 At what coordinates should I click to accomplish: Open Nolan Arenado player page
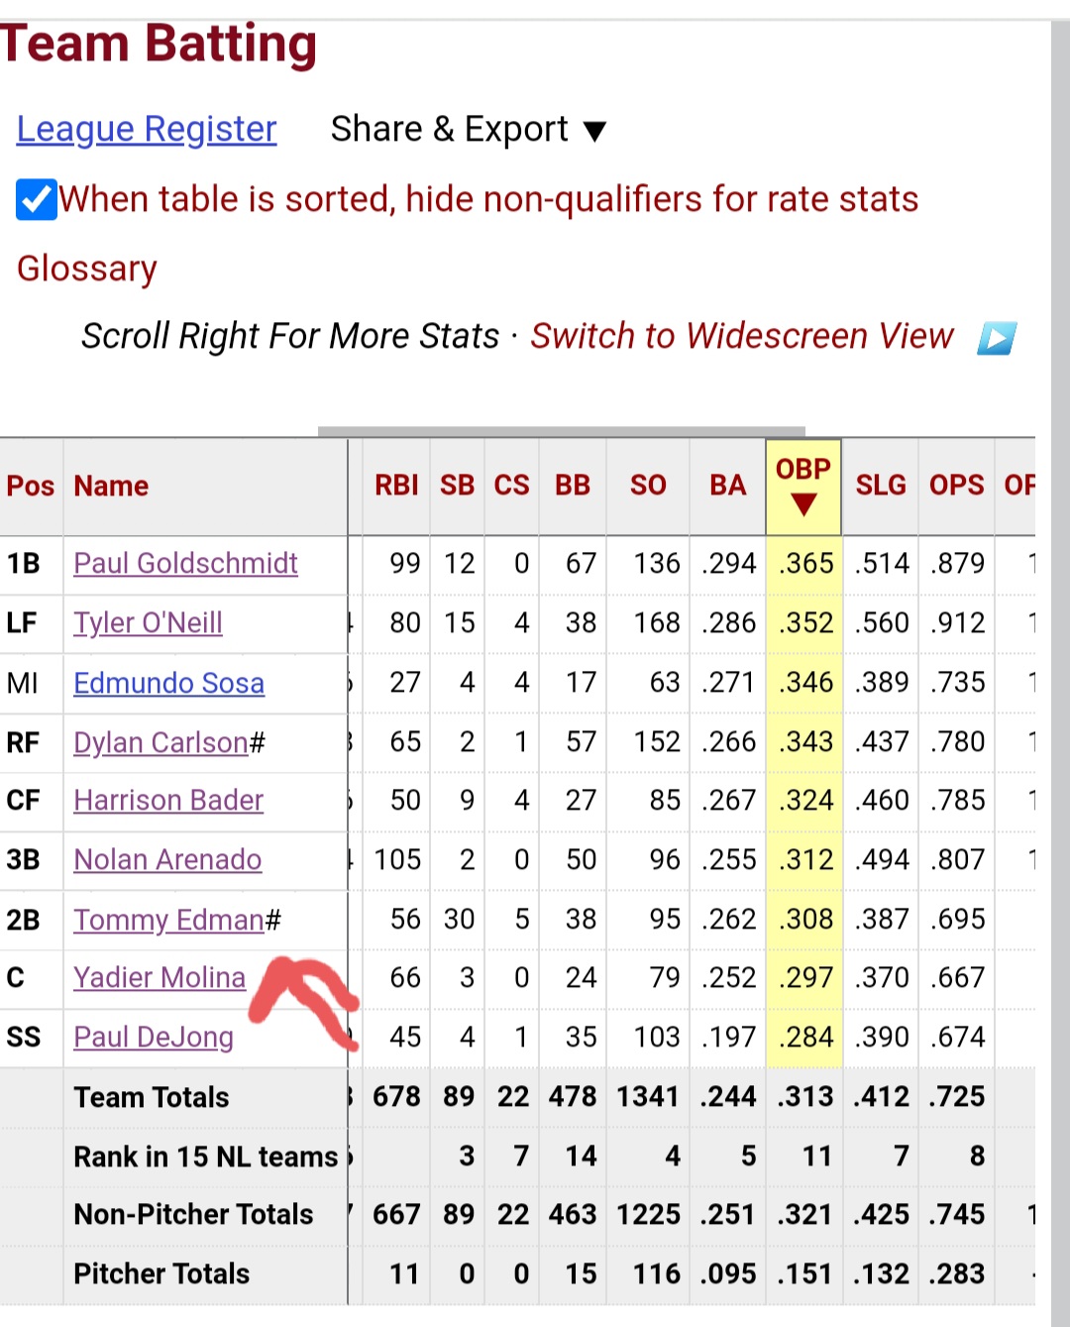[x=167, y=859]
